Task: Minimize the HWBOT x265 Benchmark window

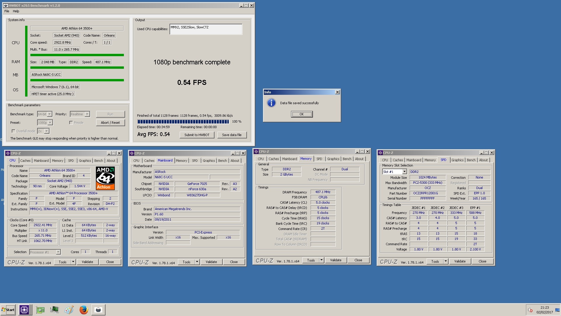Action: pos(241,6)
